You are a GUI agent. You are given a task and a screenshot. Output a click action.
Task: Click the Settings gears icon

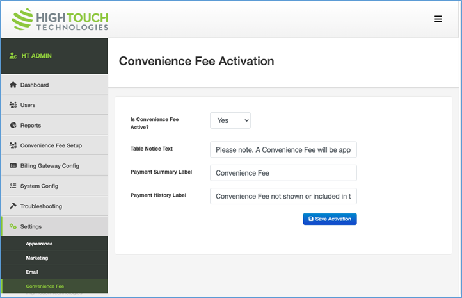coord(13,226)
